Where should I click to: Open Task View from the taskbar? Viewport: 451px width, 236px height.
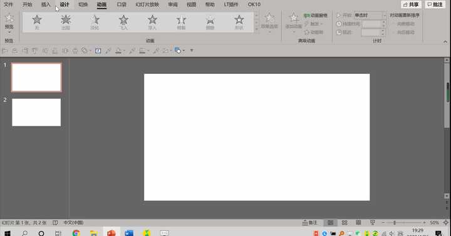58,233
